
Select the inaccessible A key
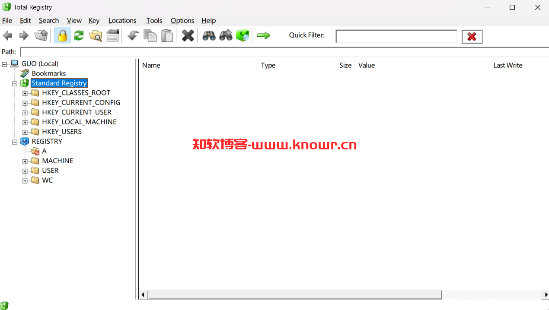[44, 151]
